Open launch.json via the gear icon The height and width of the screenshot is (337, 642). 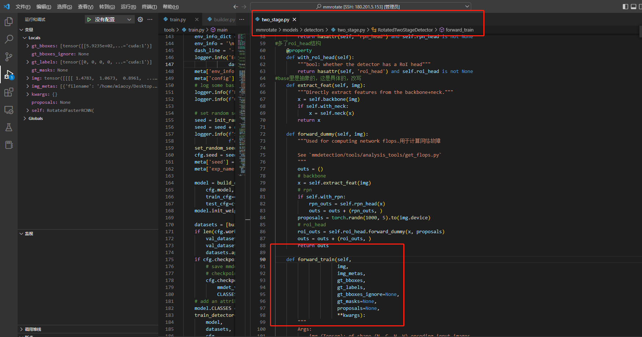140,19
